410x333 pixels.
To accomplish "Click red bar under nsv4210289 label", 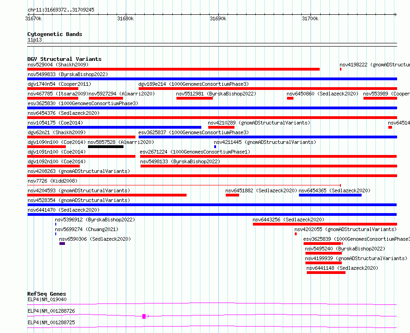I will click(x=221, y=127).
